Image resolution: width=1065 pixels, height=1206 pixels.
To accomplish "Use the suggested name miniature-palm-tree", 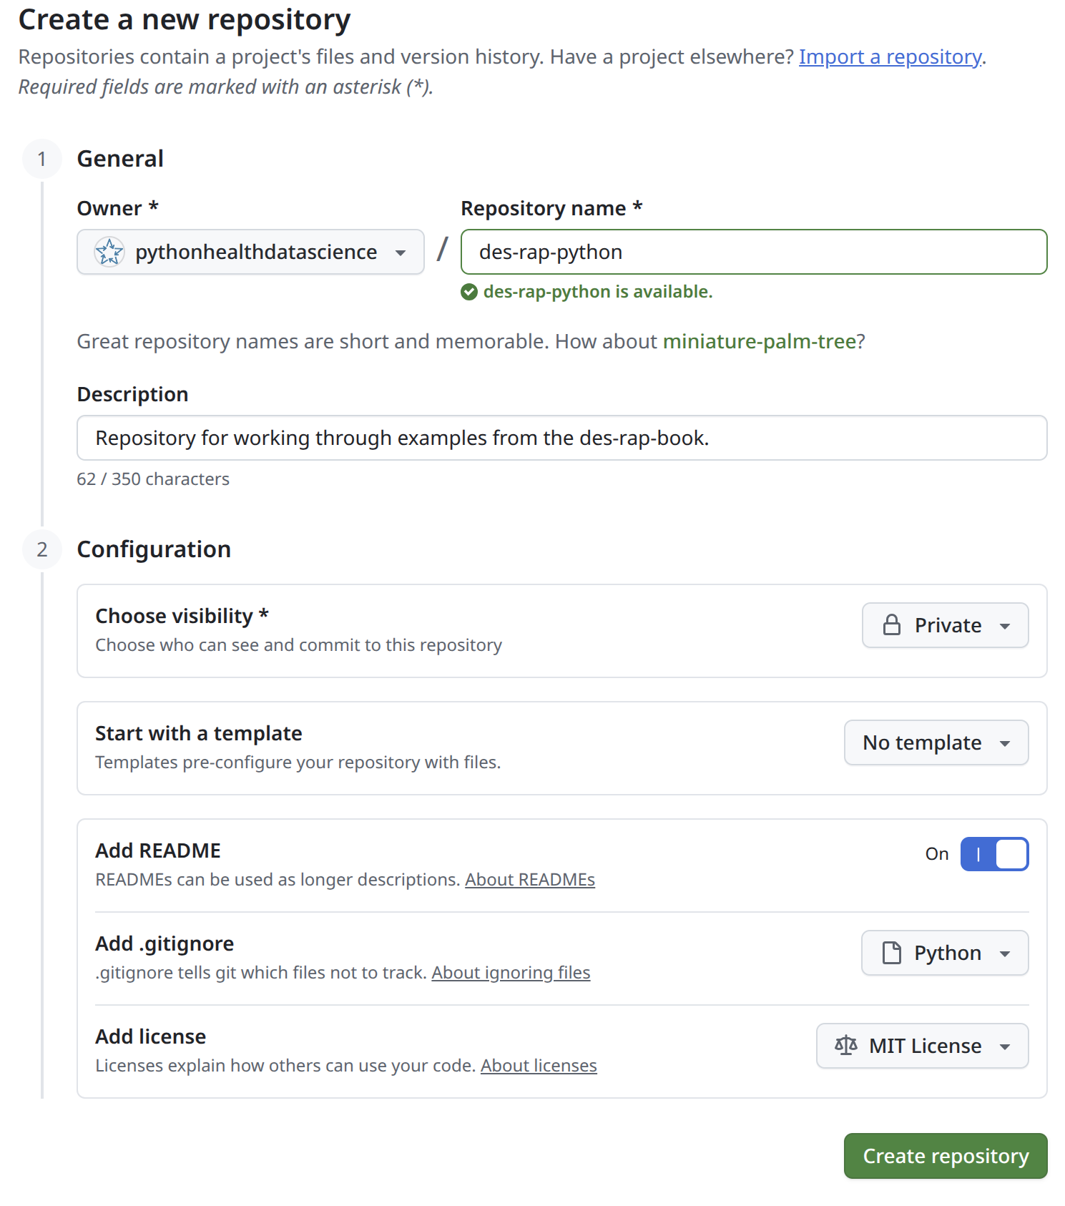I will coord(759,342).
